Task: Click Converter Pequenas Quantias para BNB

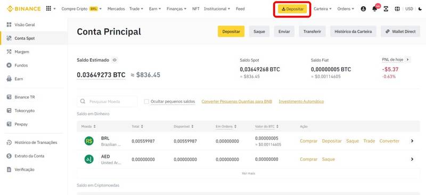Action: [236, 101]
